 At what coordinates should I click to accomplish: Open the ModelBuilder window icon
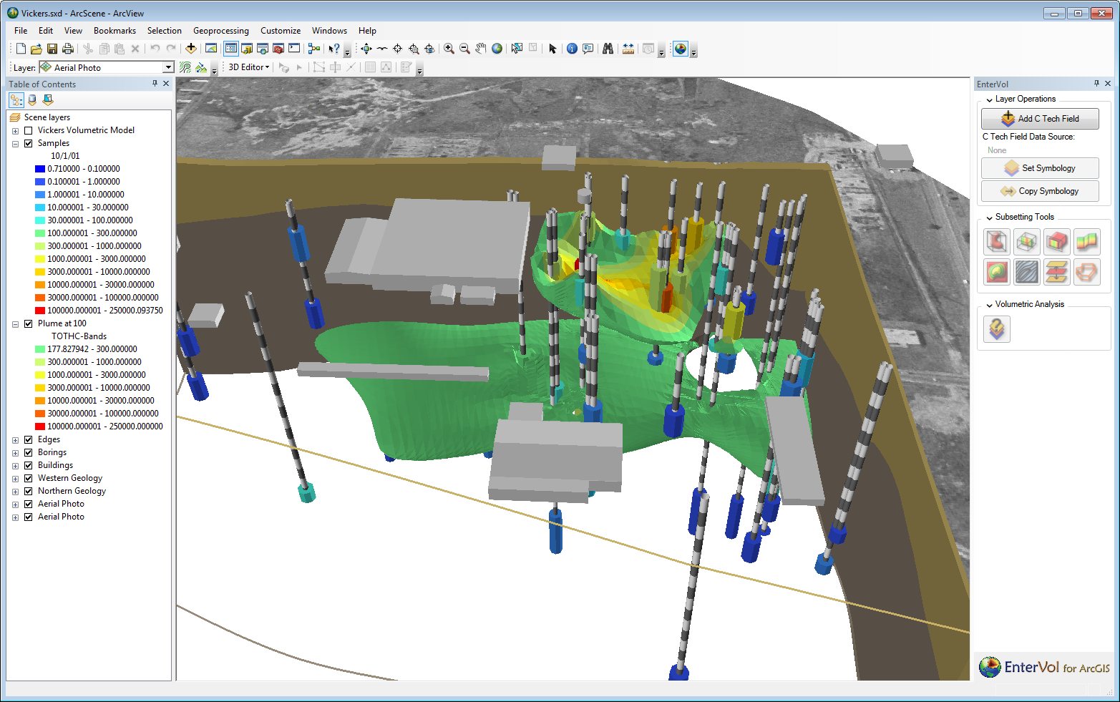tap(314, 49)
